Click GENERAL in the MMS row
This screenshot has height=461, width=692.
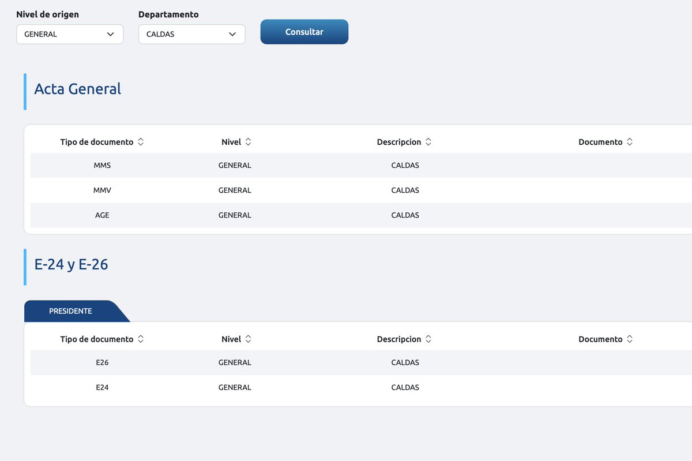pos(235,166)
